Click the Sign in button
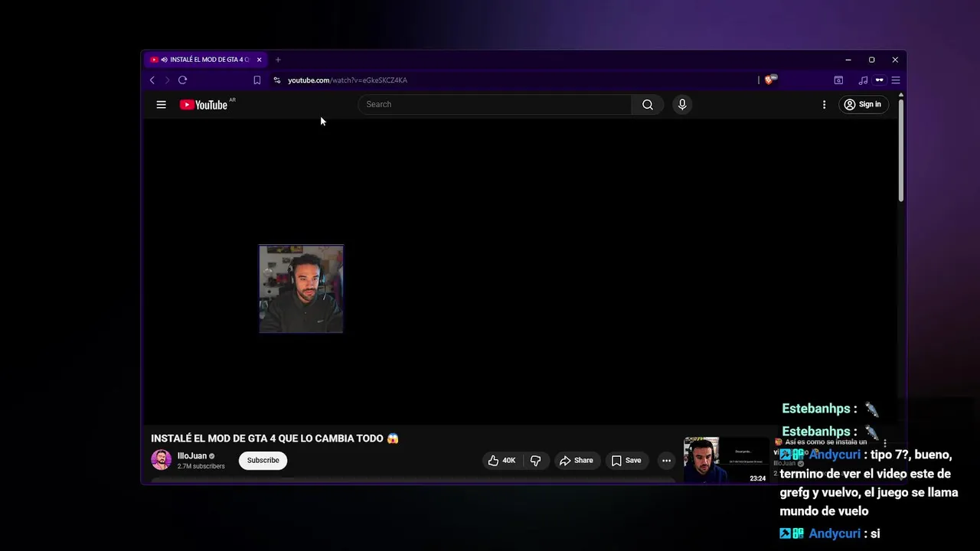 click(862, 105)
